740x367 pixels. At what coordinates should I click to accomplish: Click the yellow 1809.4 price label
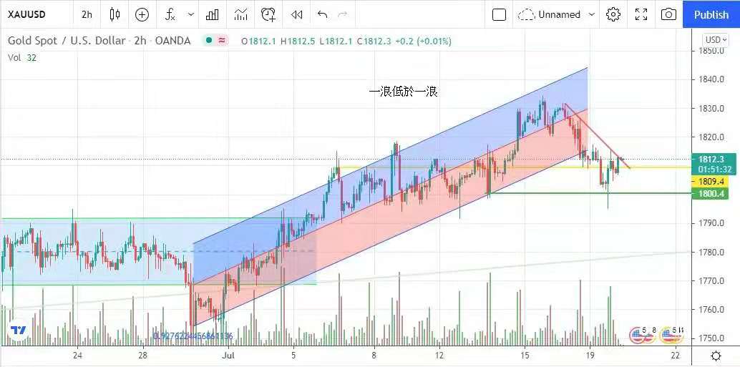(714, 182)
